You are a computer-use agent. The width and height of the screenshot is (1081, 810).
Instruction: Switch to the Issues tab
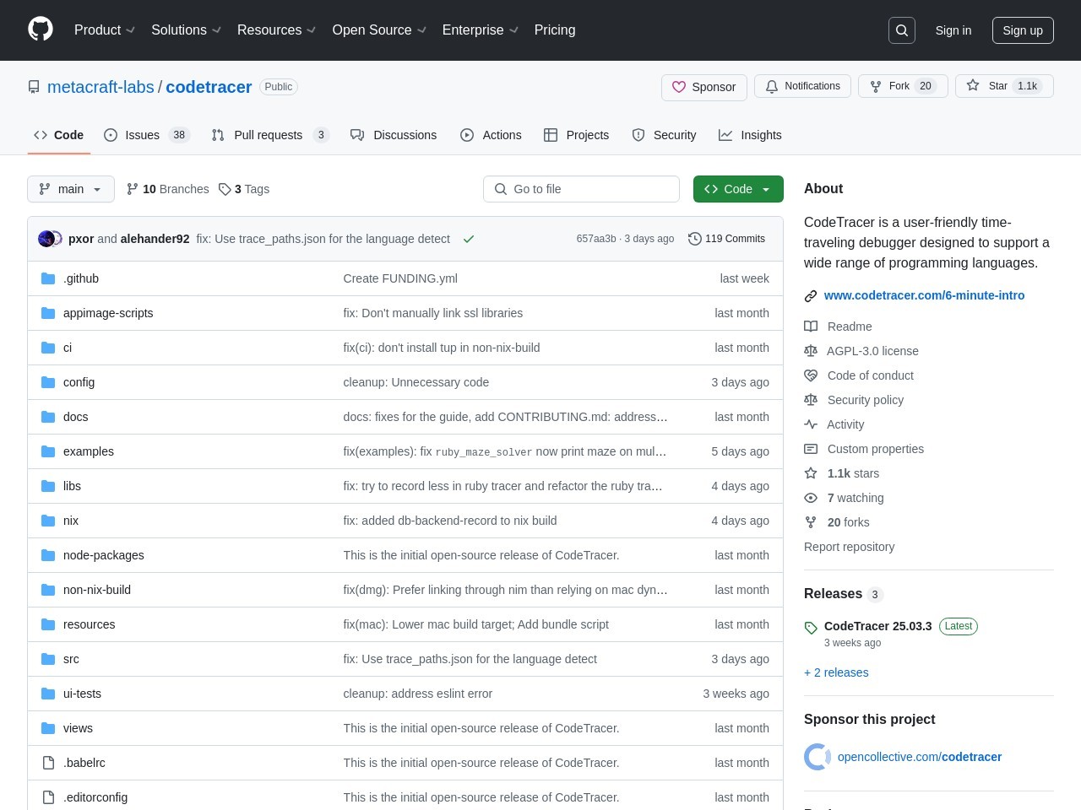(147, 135)
